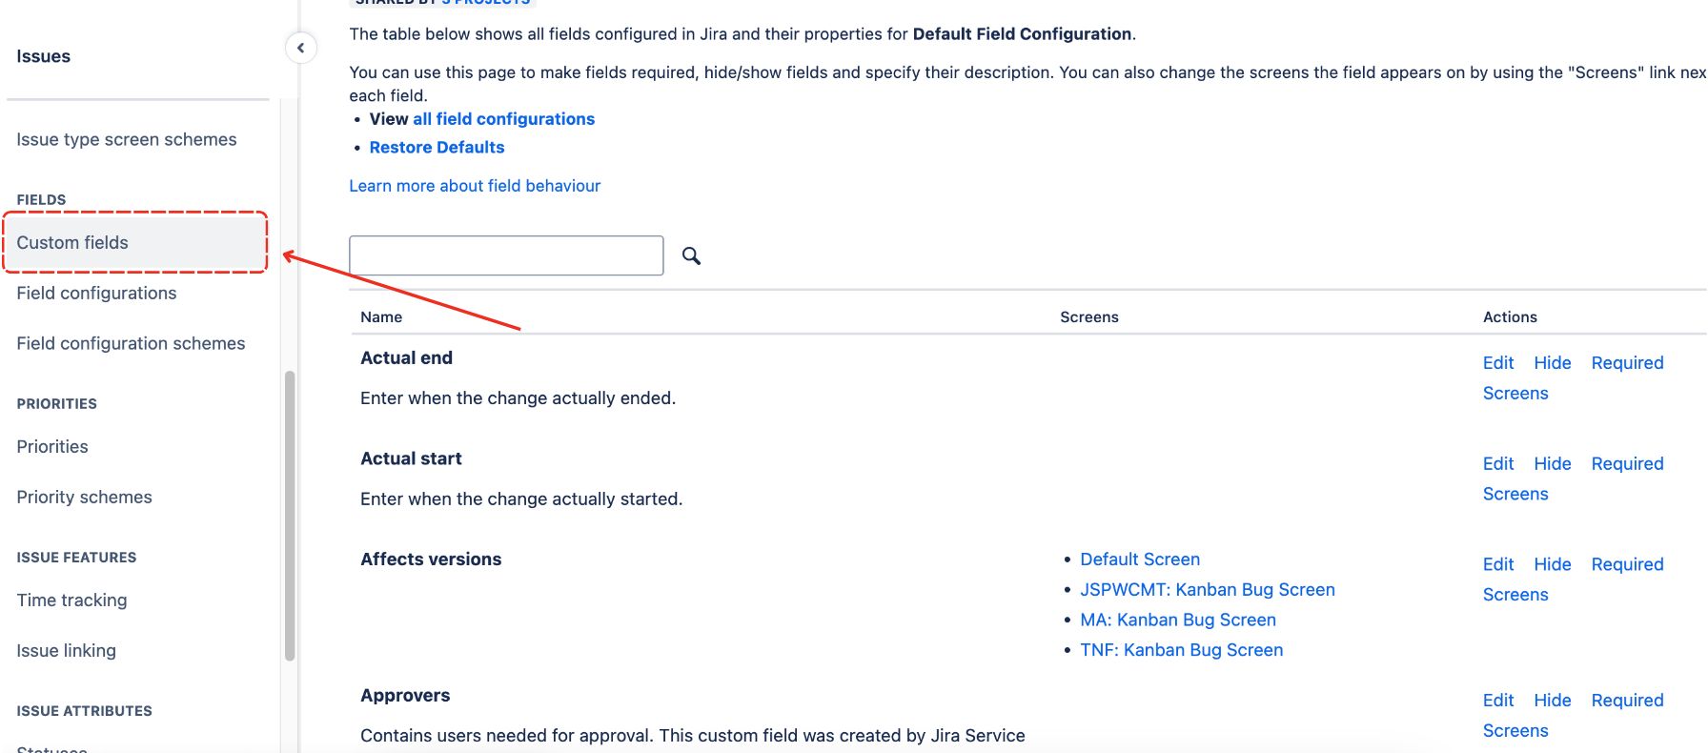Click inside the field search box
Image resolution: width=1708 pixels, height=753 pixels.
[505, 255]
